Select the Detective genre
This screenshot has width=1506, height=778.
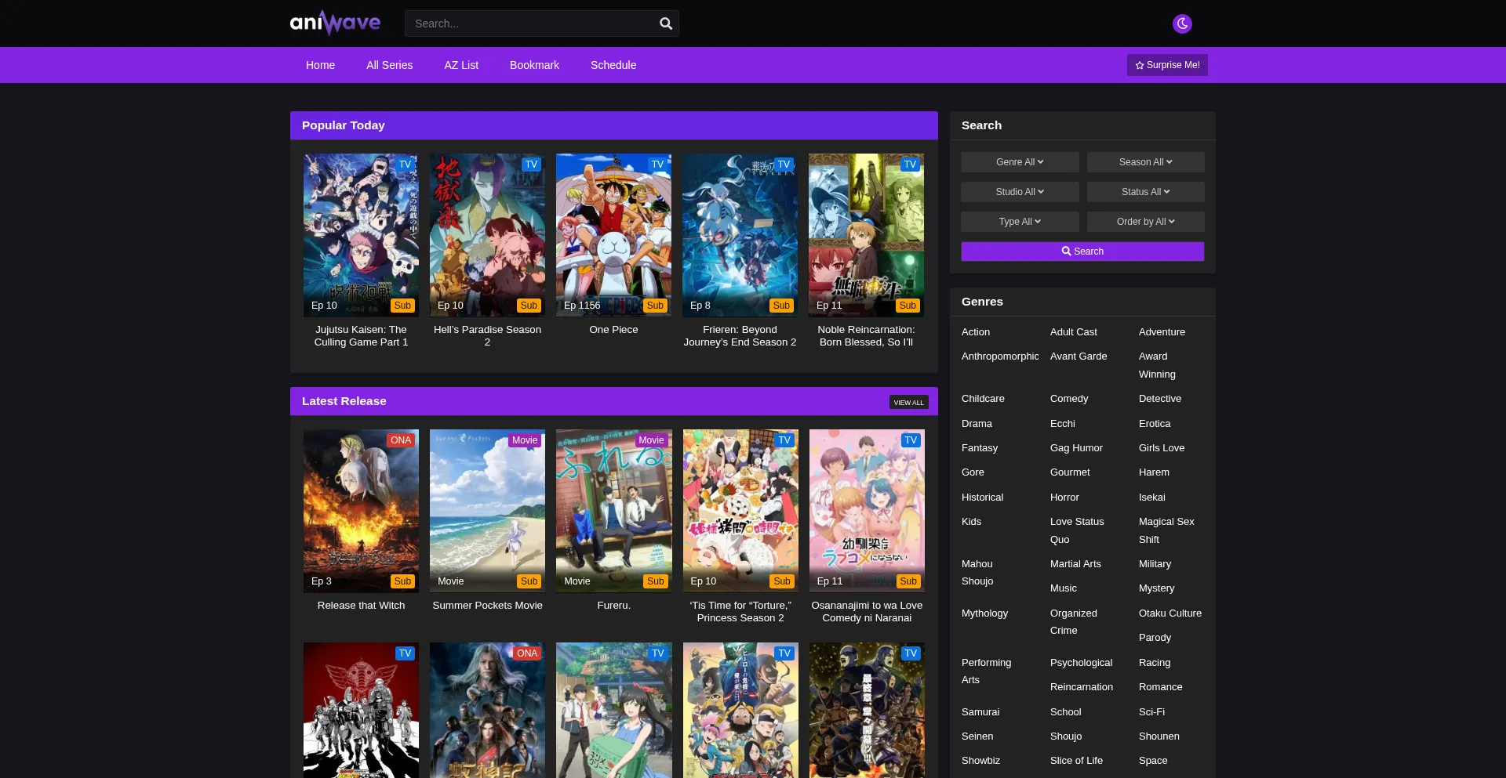(x=1159, y=399)
